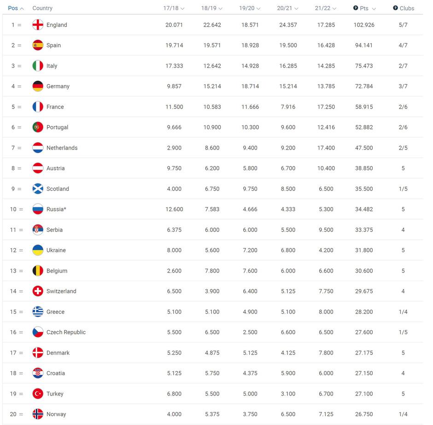Click the Norway flag icon
Viewport: 433px width, 425px height.
click(x=38, y=414)
